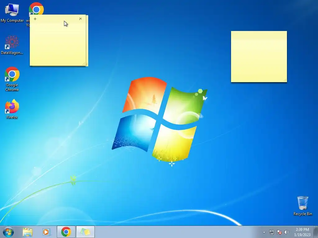Open the Windows Start menu
The image size is (318, 238).
click(8, 232)
